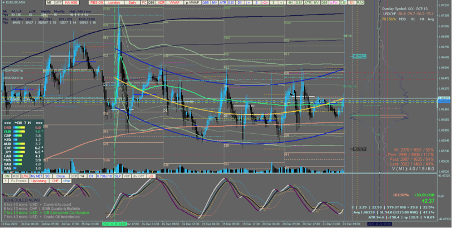Click the 1.06694 price label

tap(359, 56)
